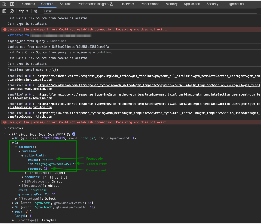Expand the gtm.load event entry at index 3

click(12, 207)
